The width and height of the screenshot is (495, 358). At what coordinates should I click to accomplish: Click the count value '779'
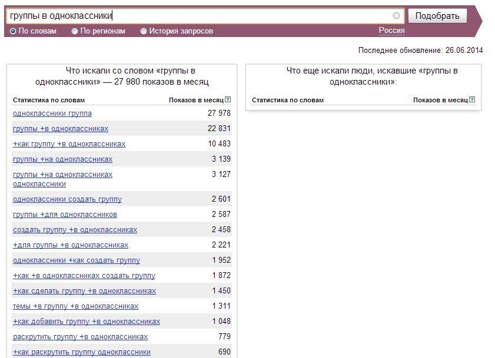(224, 337)
